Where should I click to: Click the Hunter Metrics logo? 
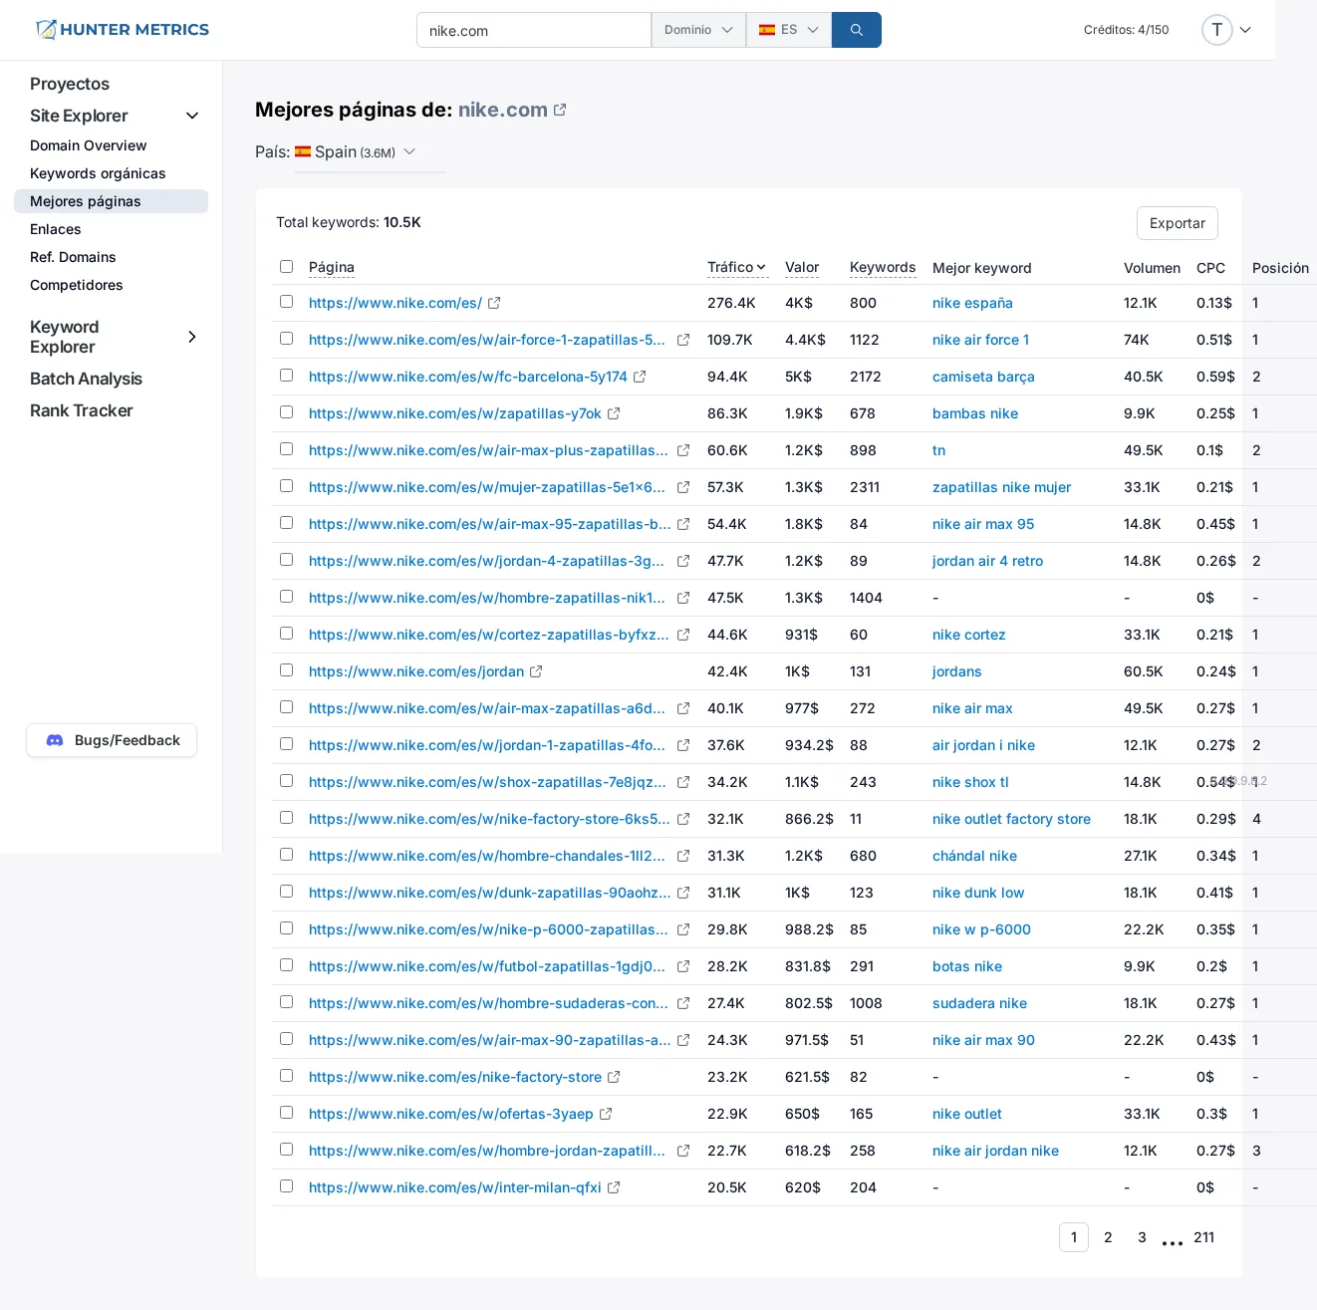(123, 30)
